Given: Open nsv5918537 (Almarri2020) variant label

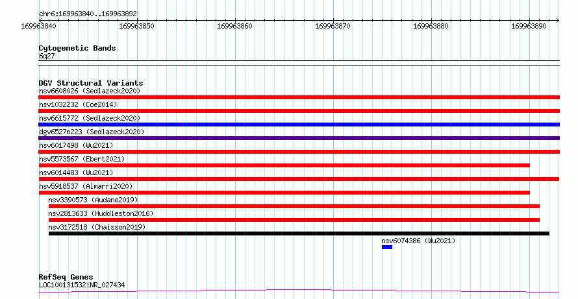Looking at the screenshot, I should 86,186.
